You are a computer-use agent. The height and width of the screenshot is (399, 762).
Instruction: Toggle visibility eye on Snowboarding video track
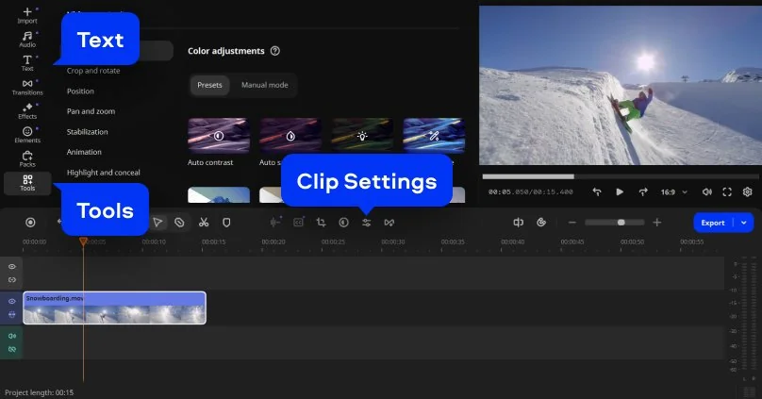(12, 301)
